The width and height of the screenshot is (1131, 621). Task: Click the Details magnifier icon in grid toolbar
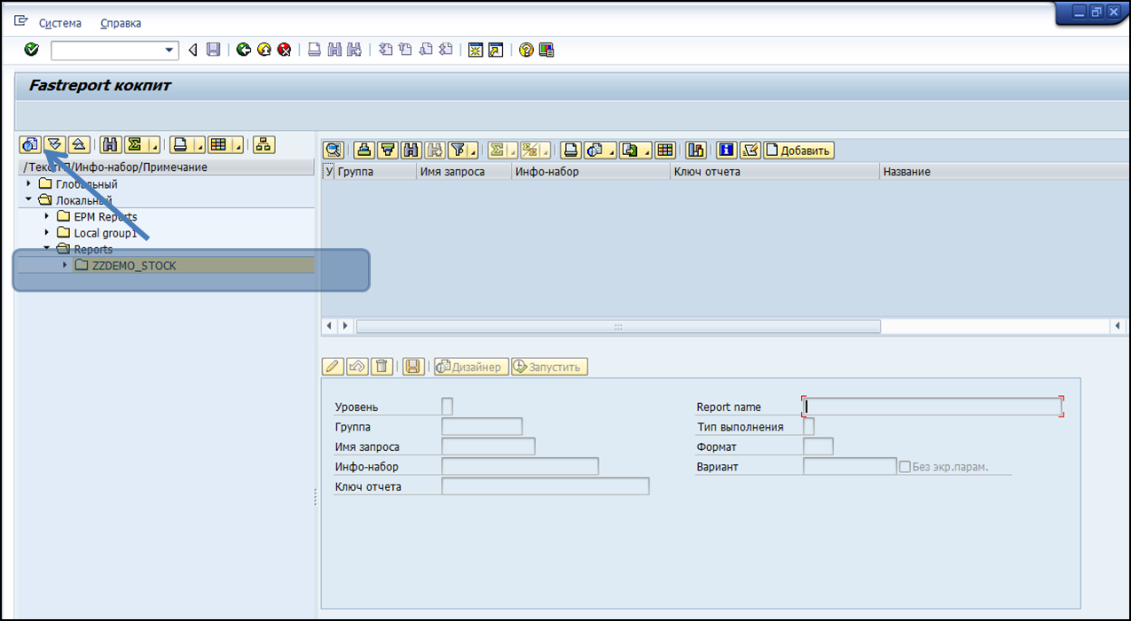tap(334, 150)
